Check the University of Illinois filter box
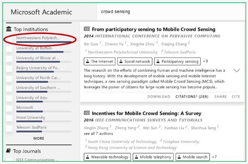Image resolution: width=248 pixels, height=164 pixels. click(x=9, y=59)
